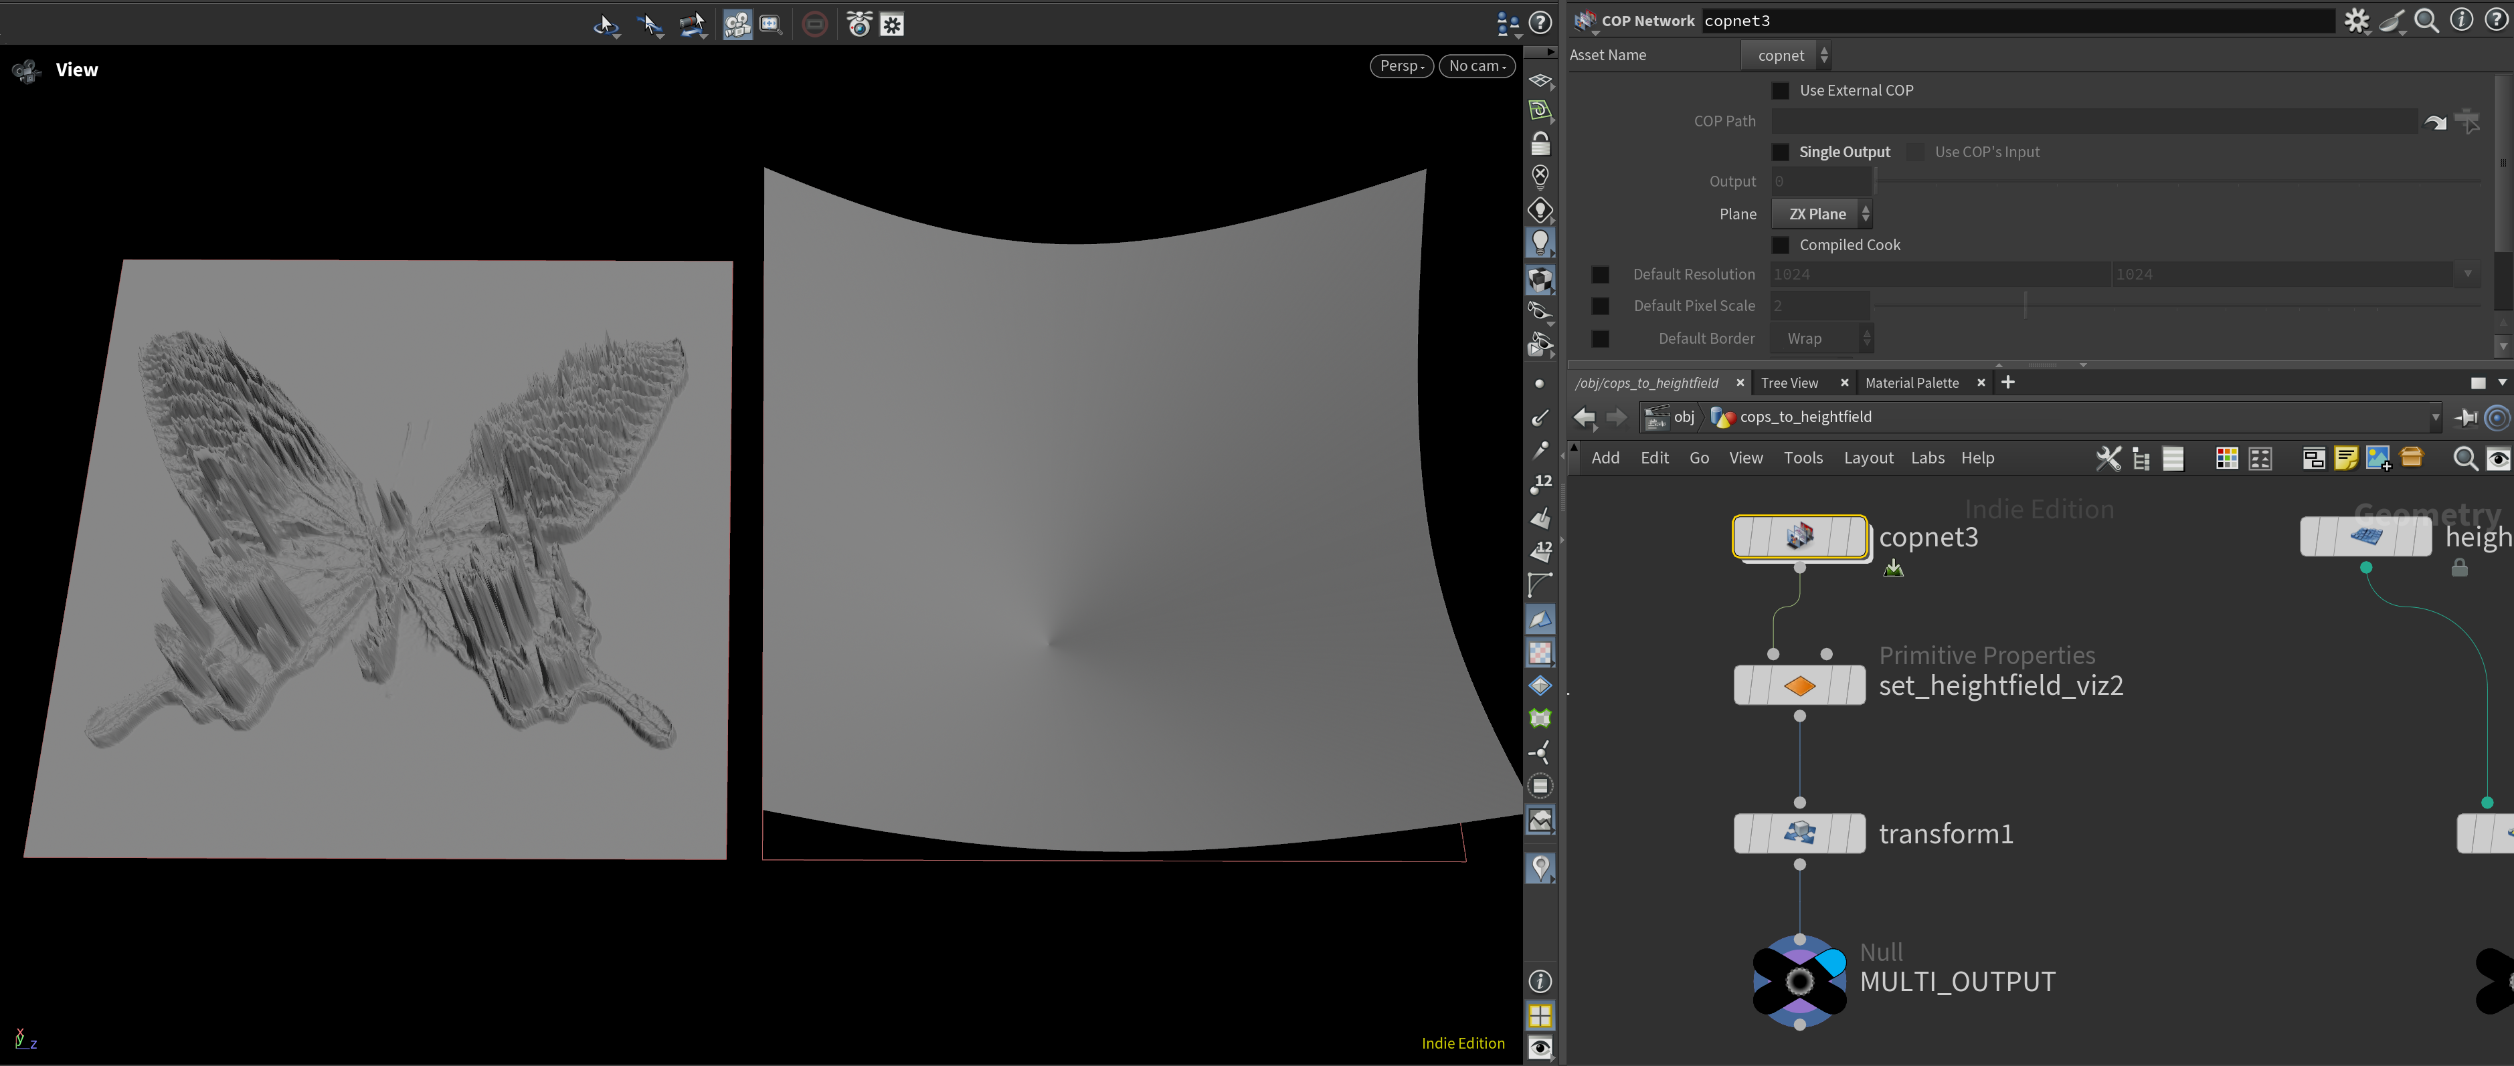Toggle the viewport lock icon in the side toolbar
This screenshot has height=1066, width=2514.
[1540, 144]
